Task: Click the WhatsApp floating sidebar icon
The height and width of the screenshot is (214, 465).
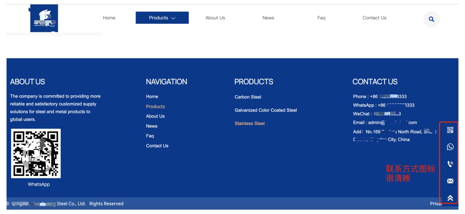Action: click(x=450, y=147)
